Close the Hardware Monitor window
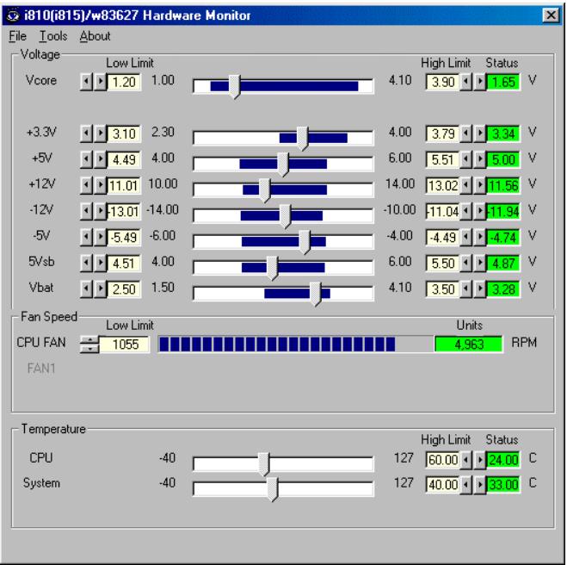 click(551, 16)
